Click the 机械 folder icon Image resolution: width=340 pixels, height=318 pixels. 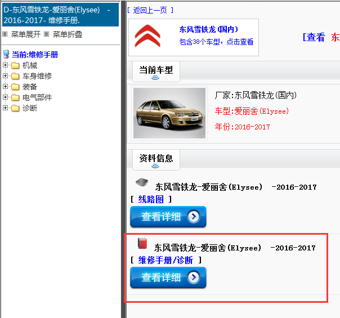tap(15, 65)
